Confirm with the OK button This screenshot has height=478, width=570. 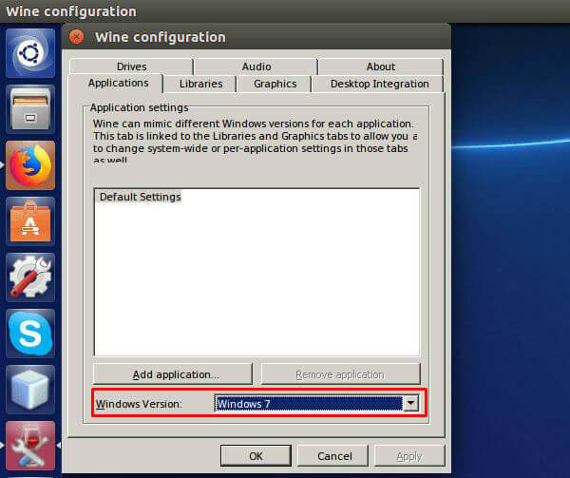tap(256, 456)
